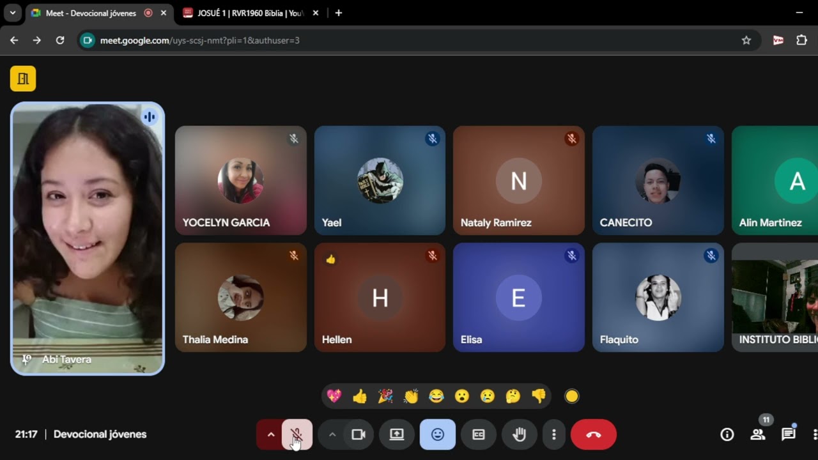Turn on closed captions
Viewport: 818px width, 460px height.
479,434
